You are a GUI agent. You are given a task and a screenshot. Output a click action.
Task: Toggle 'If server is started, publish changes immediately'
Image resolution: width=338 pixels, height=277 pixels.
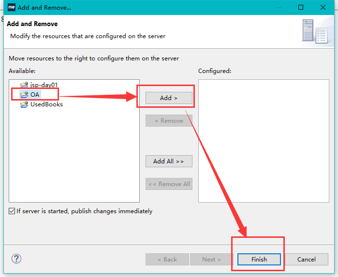(x=12, y=211)
